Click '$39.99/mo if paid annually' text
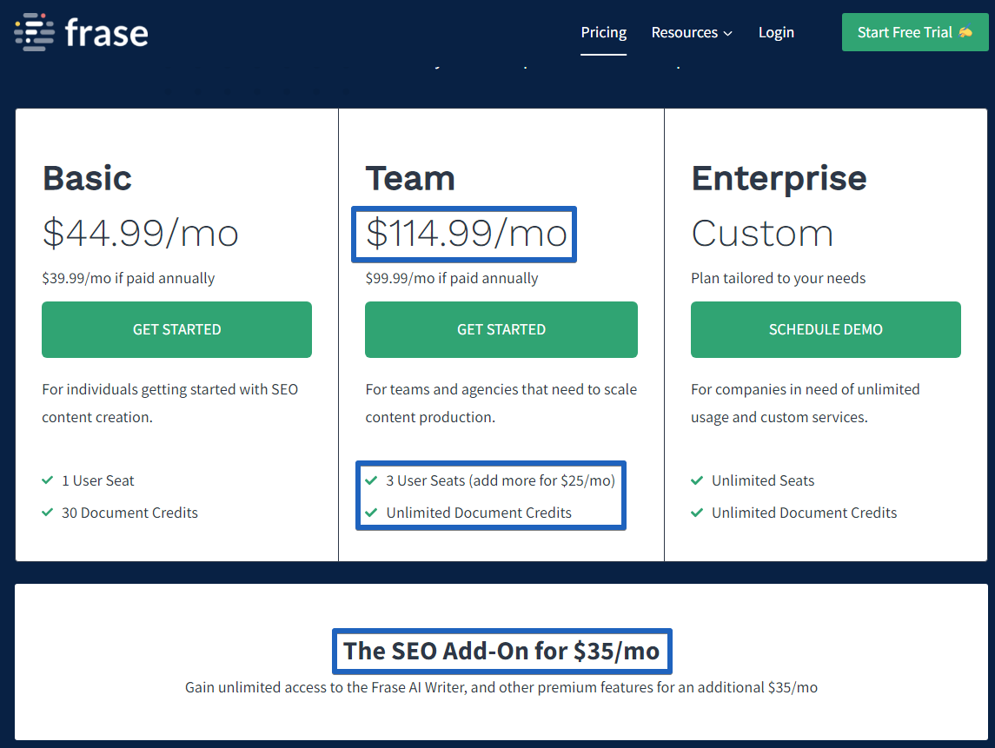Viewport: 995px width, 748px height. coord(129,278)
